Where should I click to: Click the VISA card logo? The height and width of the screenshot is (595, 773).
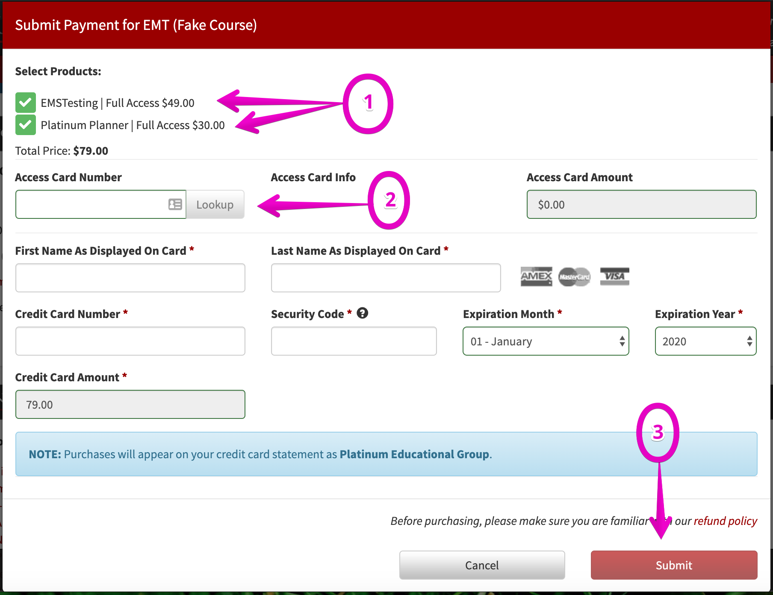tap(614, 276)
